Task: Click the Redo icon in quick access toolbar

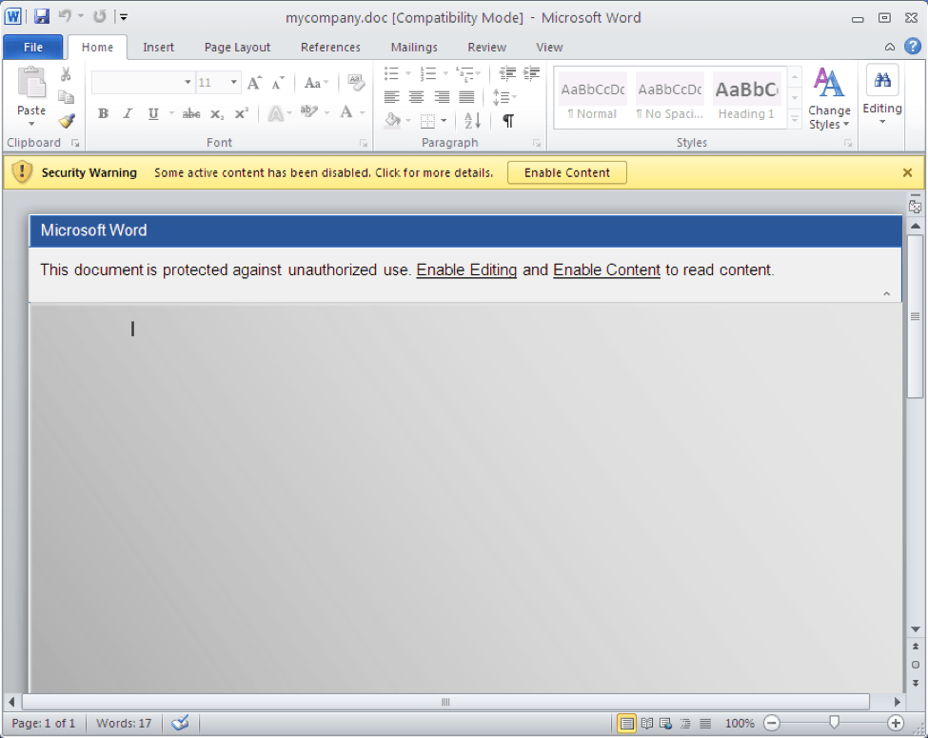Action: click(99, 16)
